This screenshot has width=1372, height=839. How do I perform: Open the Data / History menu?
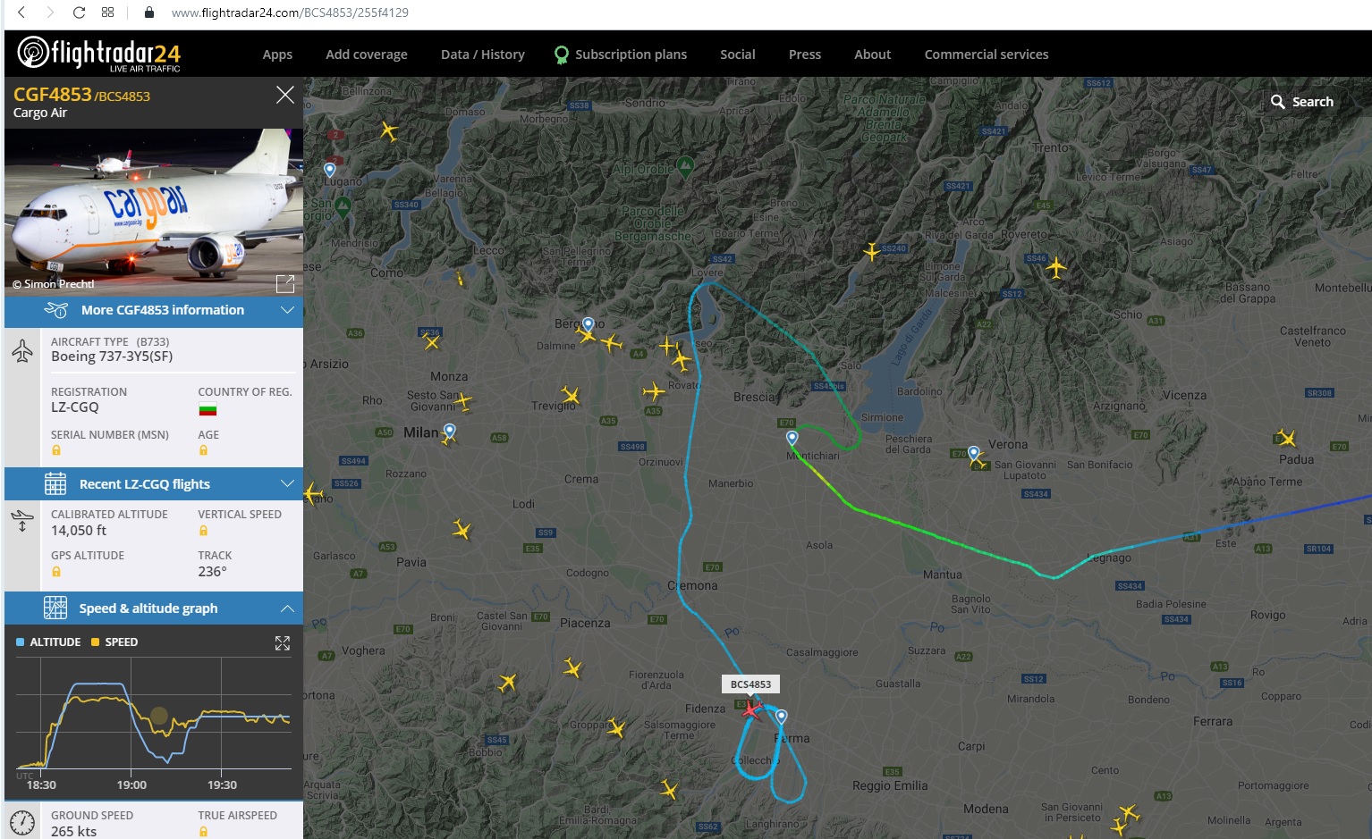point(483,55)
